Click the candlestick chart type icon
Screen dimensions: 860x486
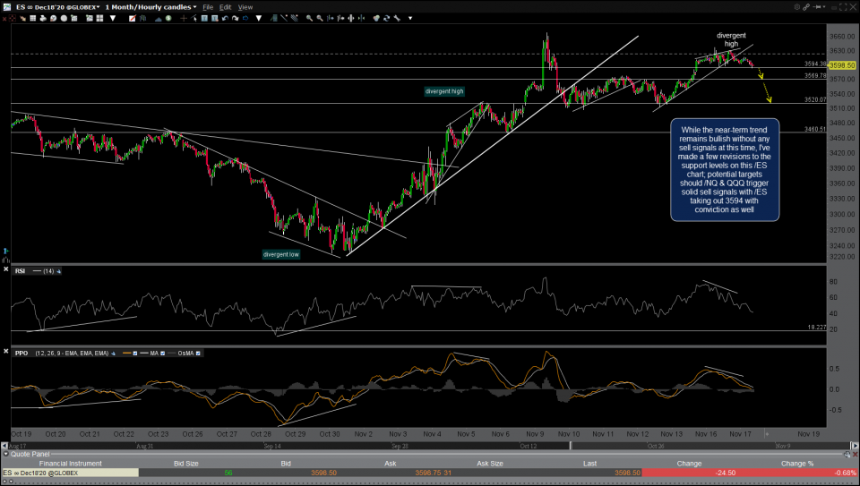[142, 18]
